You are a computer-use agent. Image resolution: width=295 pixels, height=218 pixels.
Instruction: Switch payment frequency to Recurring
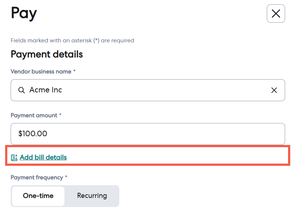(x=92, y=196)
